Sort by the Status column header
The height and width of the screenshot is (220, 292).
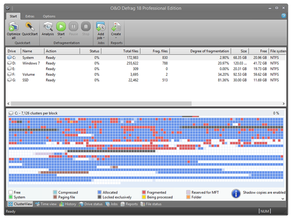point(91,51)
